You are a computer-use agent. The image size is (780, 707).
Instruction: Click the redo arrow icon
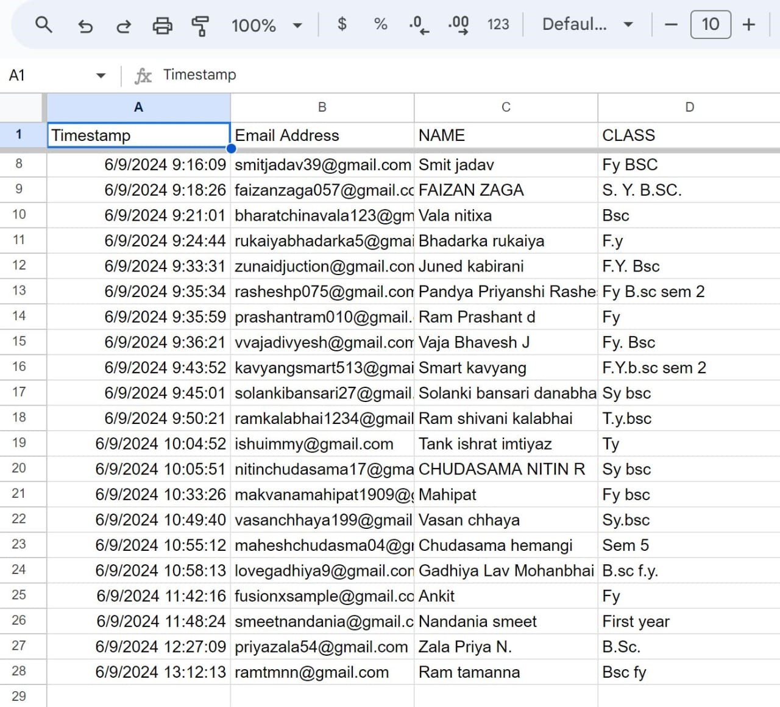[124, 26]
